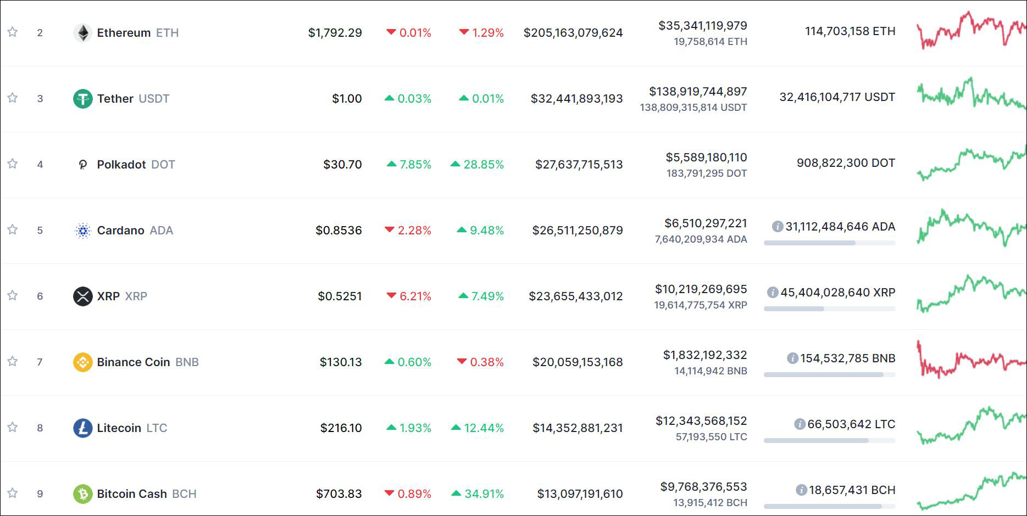Click the Litecoin logo
Viewport: 1027px width, 516px height.
(83, 428)
